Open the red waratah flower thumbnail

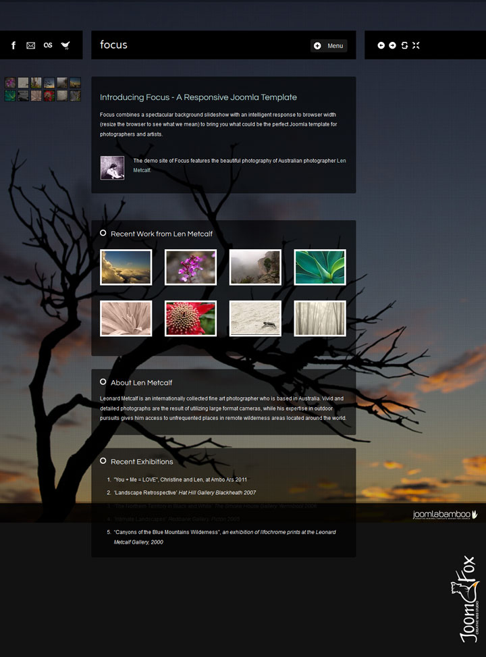190,319
